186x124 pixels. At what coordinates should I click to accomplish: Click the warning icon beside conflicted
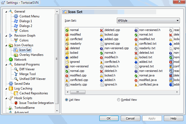tap(67, 39)
